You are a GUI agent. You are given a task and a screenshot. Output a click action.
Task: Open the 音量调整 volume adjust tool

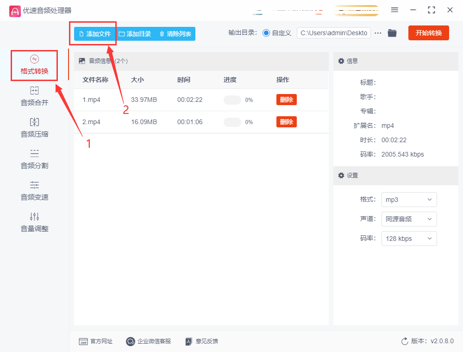[34, 222]
